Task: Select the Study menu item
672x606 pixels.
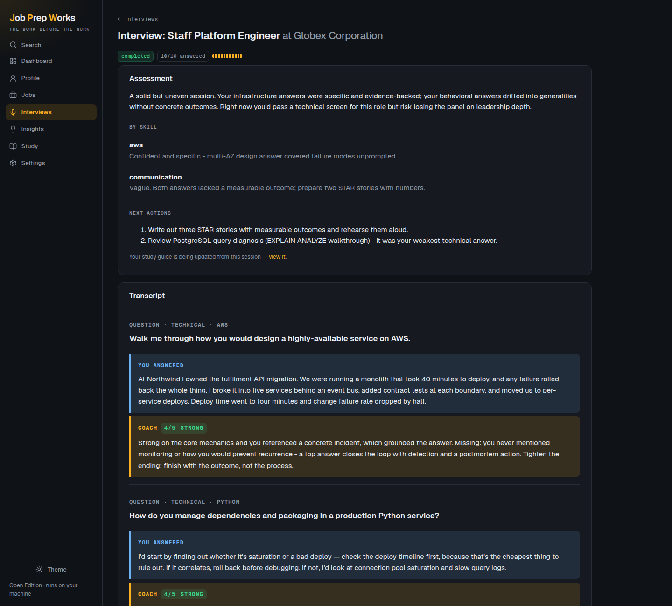Action: coord(51,146)
